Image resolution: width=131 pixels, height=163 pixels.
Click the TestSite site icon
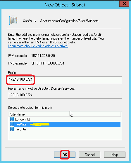click(x=12, y=124)
